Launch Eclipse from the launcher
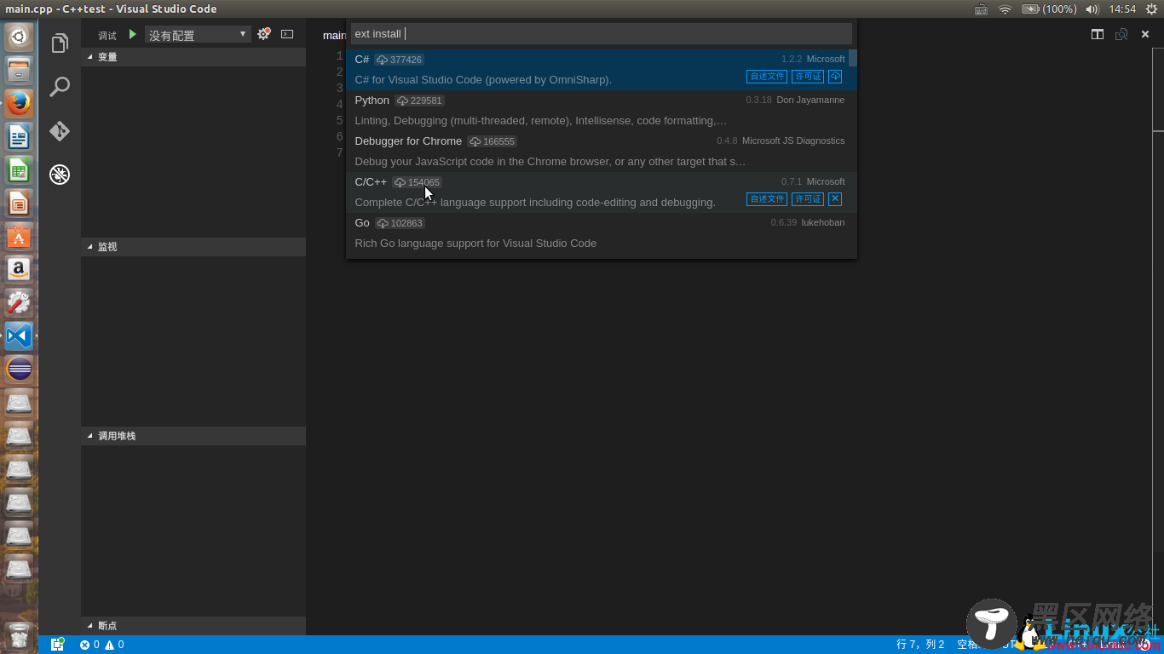The width and height of the screenshot is (1164, 654). tap(19, 369)
